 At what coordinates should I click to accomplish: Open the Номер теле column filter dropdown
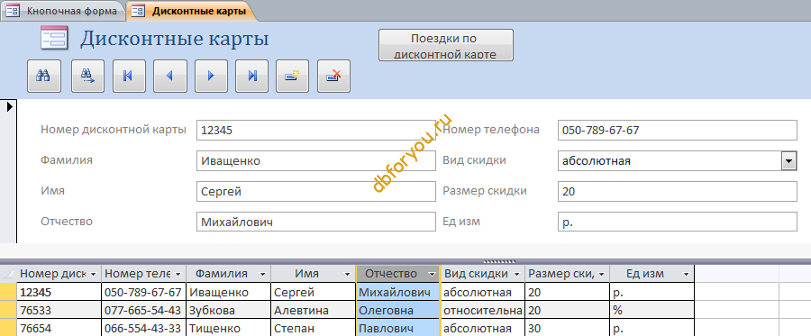178,274
